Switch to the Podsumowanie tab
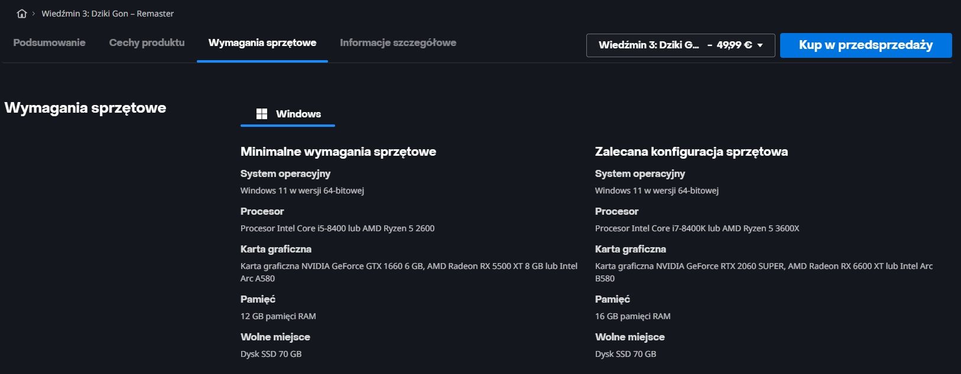This screenshot has width=961, height=374. click(x=49, y=42)
